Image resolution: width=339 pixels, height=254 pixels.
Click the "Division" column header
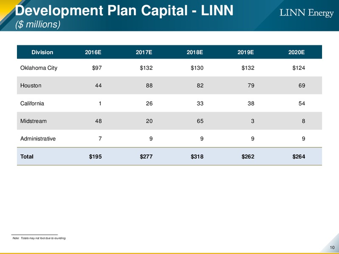(42, 52)
